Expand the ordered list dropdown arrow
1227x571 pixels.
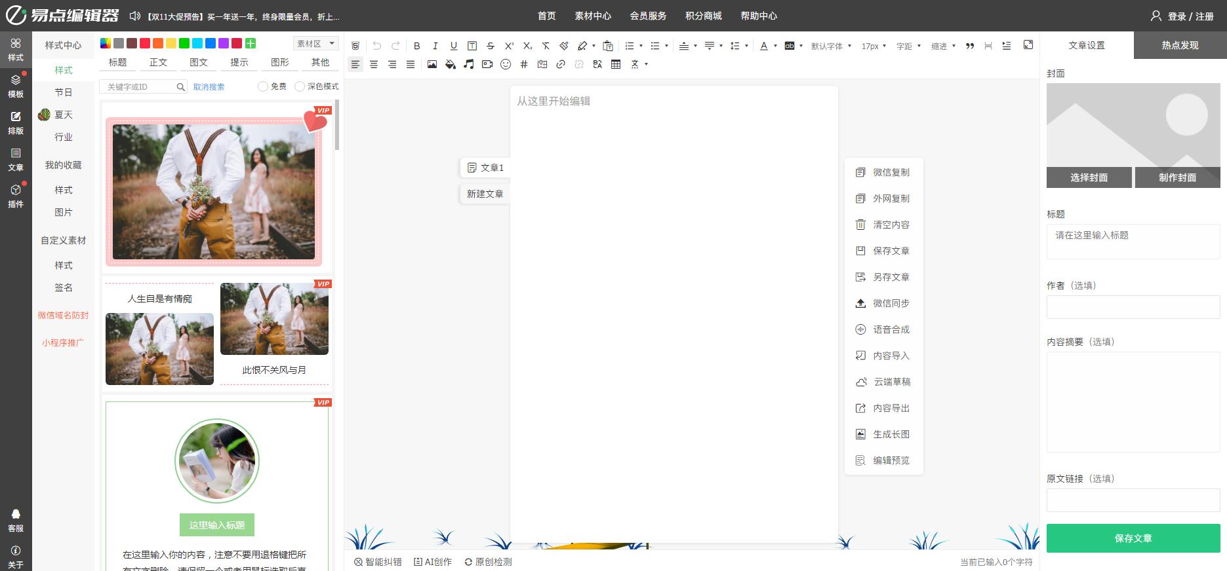(x=641, y=46)
